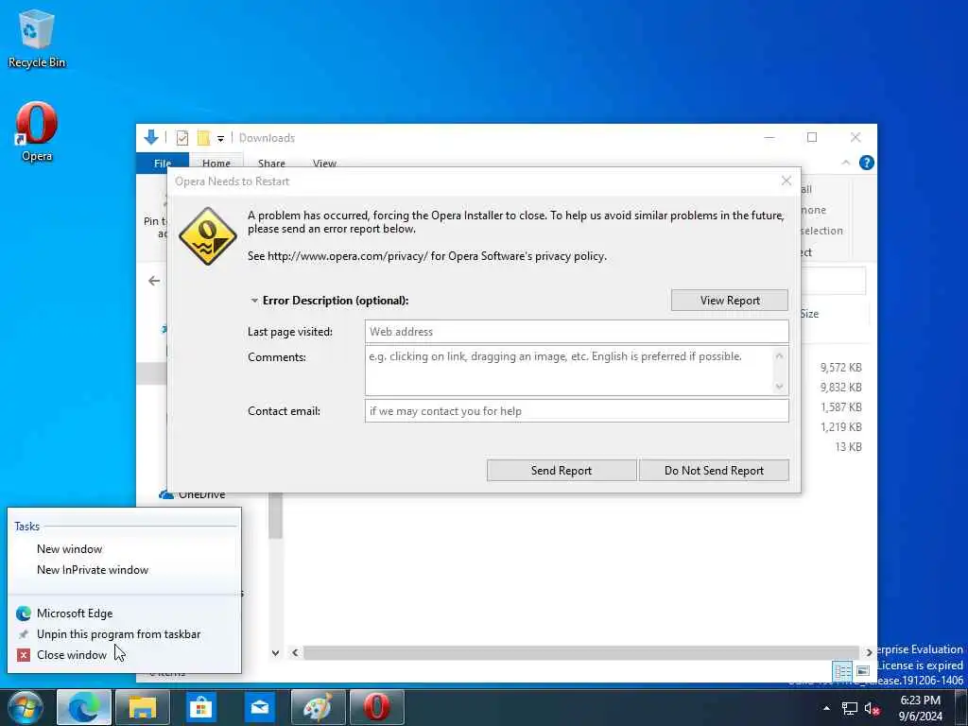
Task: Switch to details view icon in Explorer
Action: pyautogui.click(x=842, y=670)
